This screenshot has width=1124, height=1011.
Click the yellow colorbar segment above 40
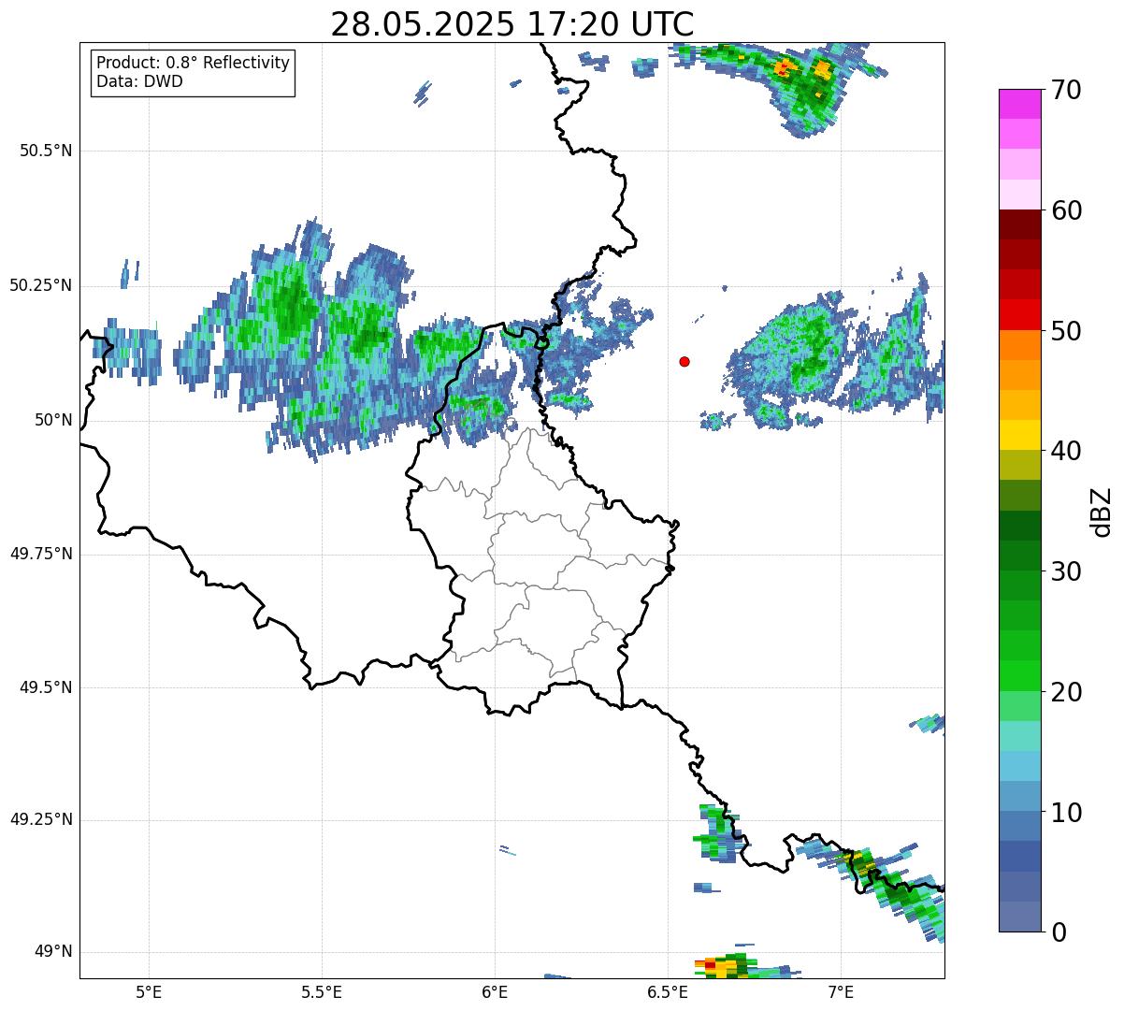coord(1019,435)
